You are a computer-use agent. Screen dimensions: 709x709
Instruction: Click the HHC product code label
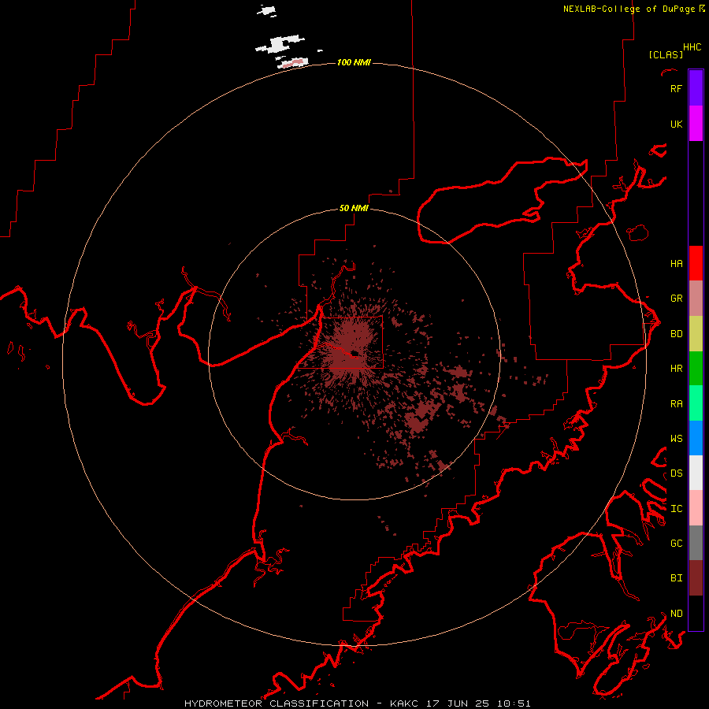pyautogui.click(x=692, y=47)
